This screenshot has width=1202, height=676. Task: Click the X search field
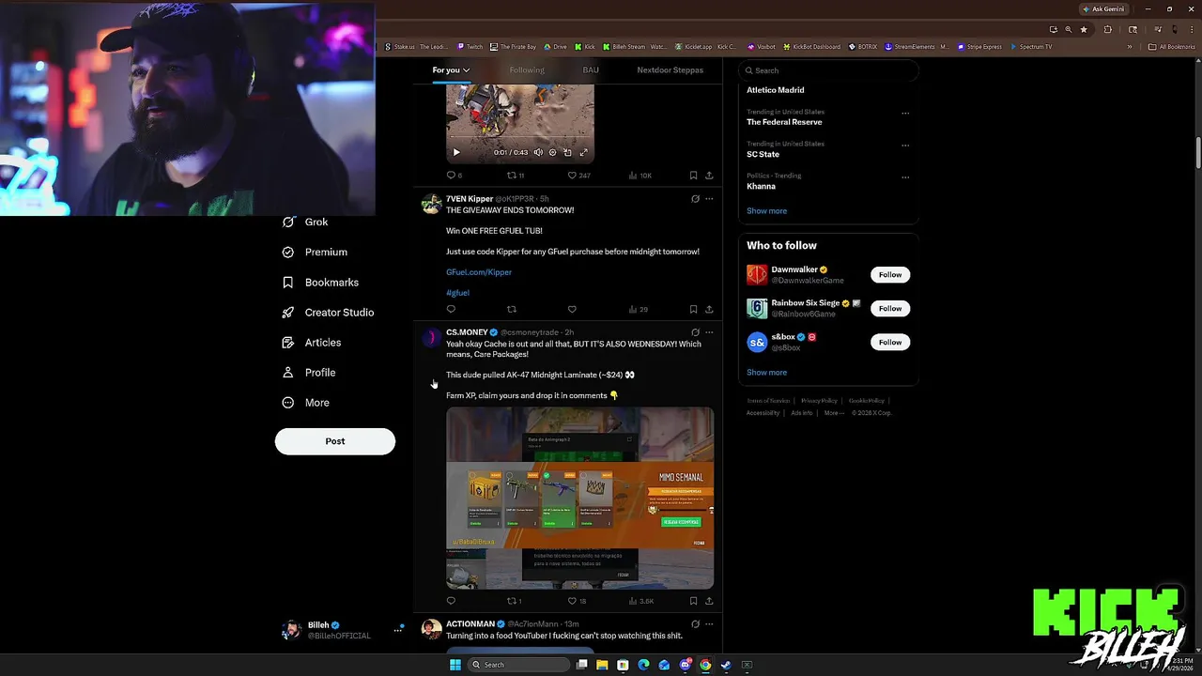[827, 70]
